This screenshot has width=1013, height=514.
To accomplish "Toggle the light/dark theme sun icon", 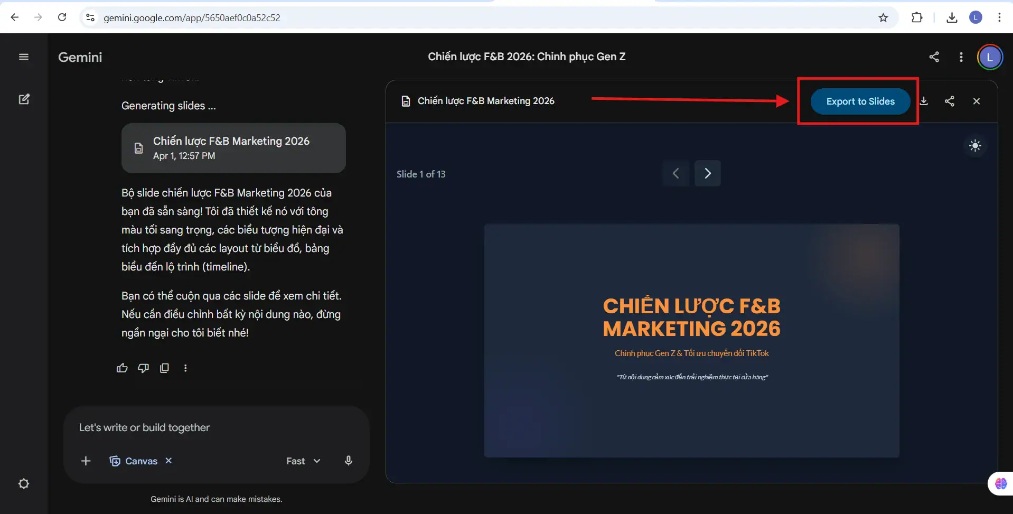I will pyautogui.click(x=975, y=146).
